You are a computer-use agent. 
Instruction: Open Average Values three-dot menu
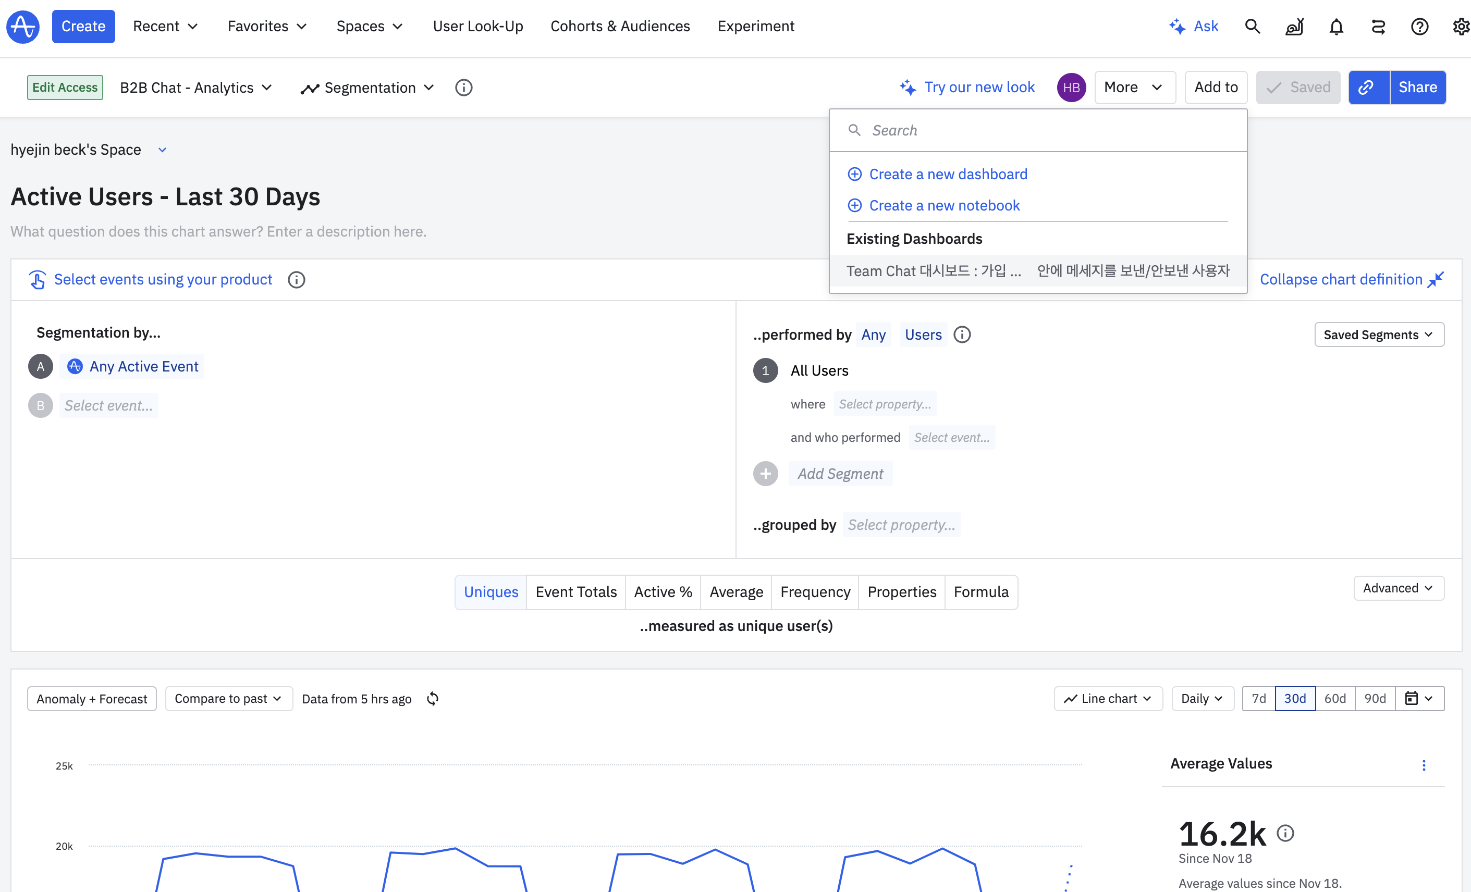[x=1424, y=764]
